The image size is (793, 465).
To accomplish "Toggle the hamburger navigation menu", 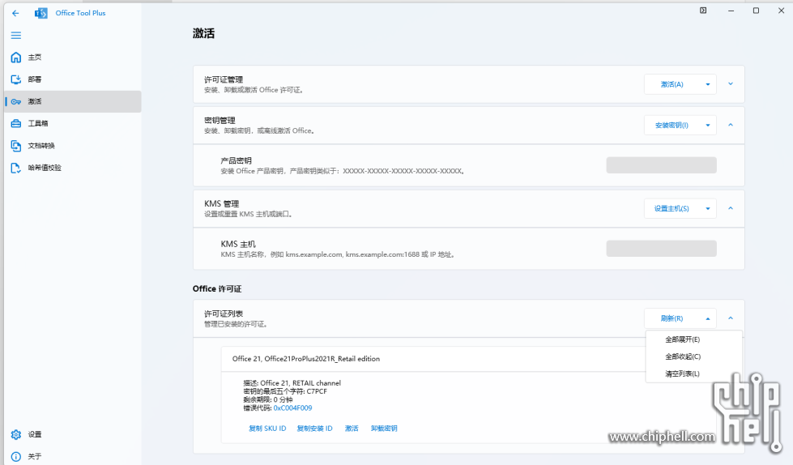I will (x=16, y=36).
